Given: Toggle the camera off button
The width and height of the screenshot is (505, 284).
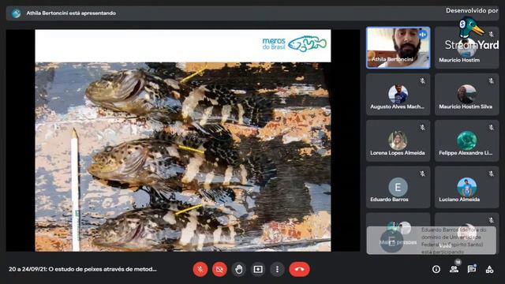Looking at the screenshot, I should pos(219,269).
